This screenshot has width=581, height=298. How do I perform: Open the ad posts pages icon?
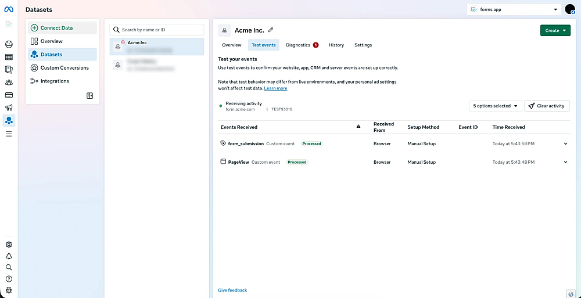click(9, 69)
